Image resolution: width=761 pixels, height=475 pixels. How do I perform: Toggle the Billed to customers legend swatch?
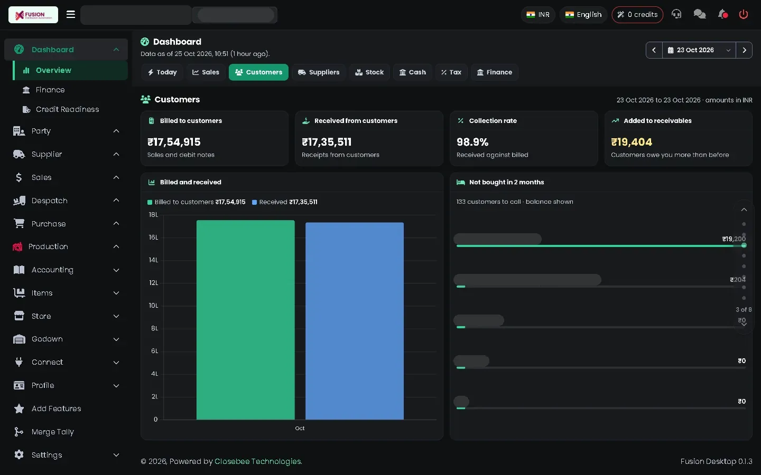click(150, 202)
